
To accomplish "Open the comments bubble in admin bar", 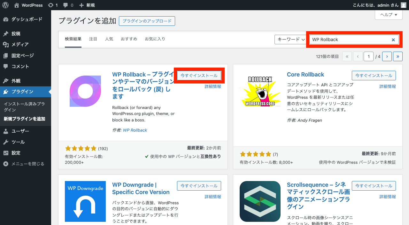I will coord(68,5).
